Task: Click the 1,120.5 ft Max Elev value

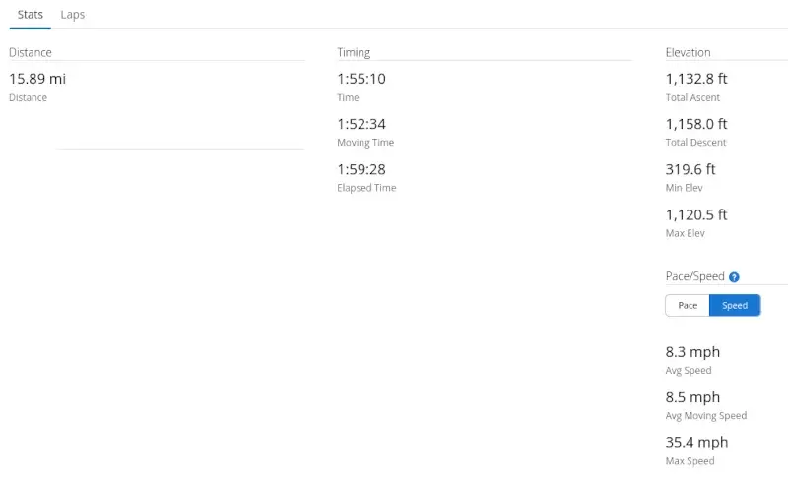Action: [696, 214]
